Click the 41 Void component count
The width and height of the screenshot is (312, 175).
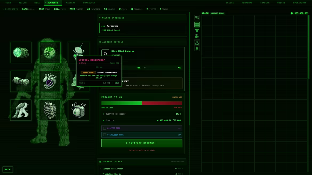point(123,9)
